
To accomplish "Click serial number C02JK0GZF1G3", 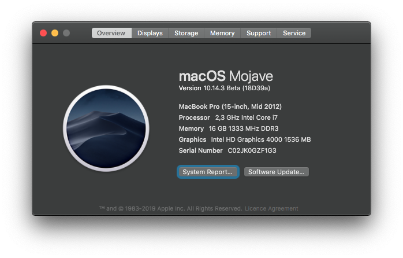I will tap(252, 150).
